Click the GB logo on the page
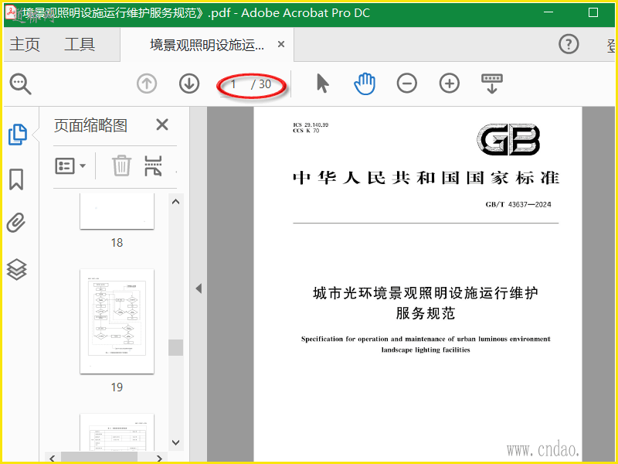 click(508, 140)
